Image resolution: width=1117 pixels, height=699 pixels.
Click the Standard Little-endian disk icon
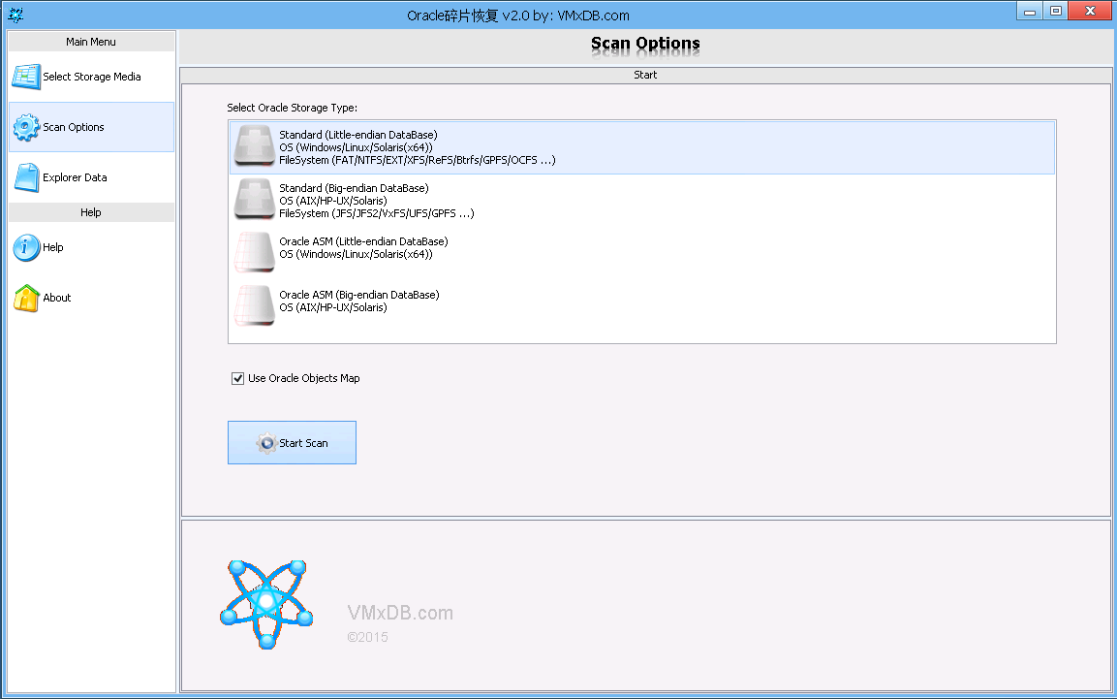click(255, 146)
